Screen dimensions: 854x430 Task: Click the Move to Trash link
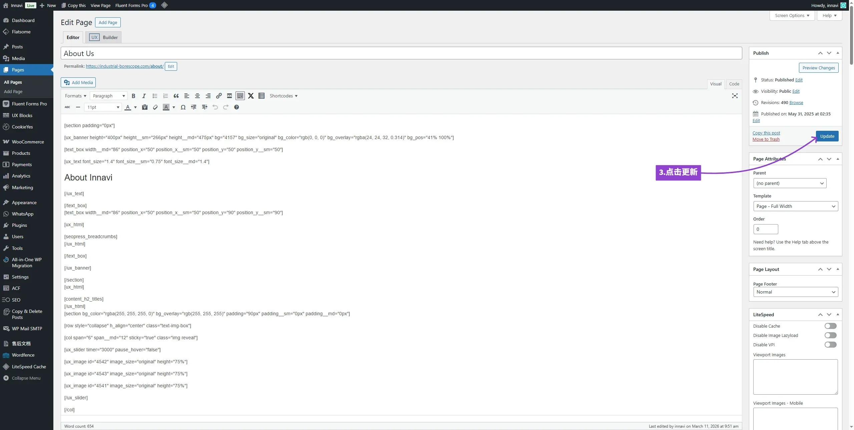pyautogui.click(x=766, y=139)
